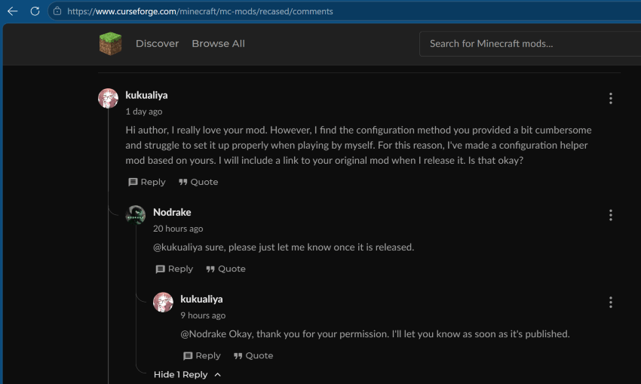The image size is (641, 384).
Task: Reply to kukualiya's 9 hours ago comment
Action: [202, 355]
